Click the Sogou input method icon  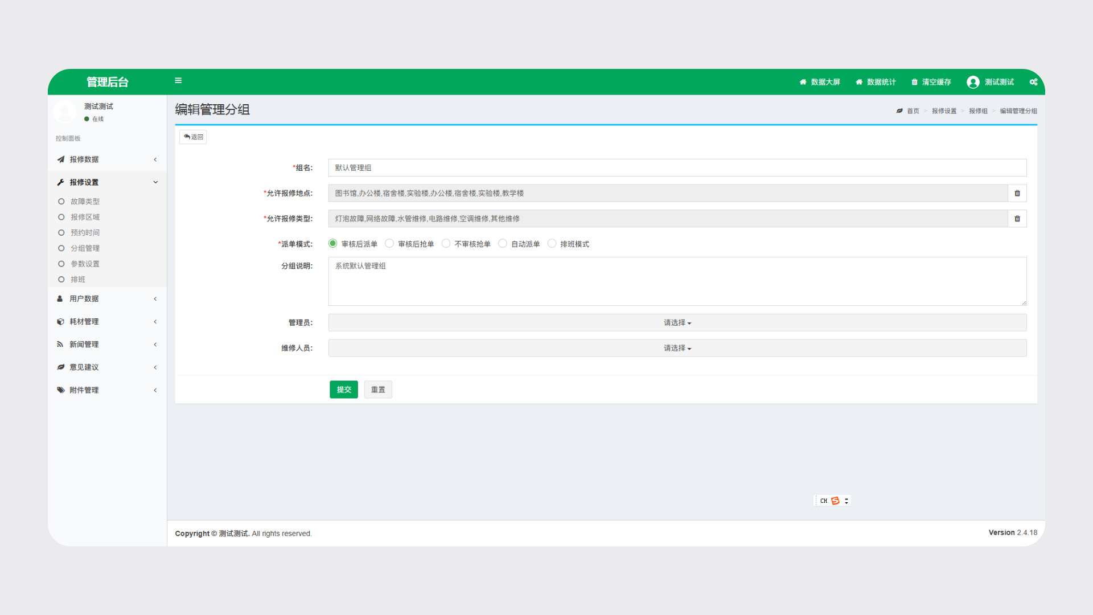[x=835, y=501]
